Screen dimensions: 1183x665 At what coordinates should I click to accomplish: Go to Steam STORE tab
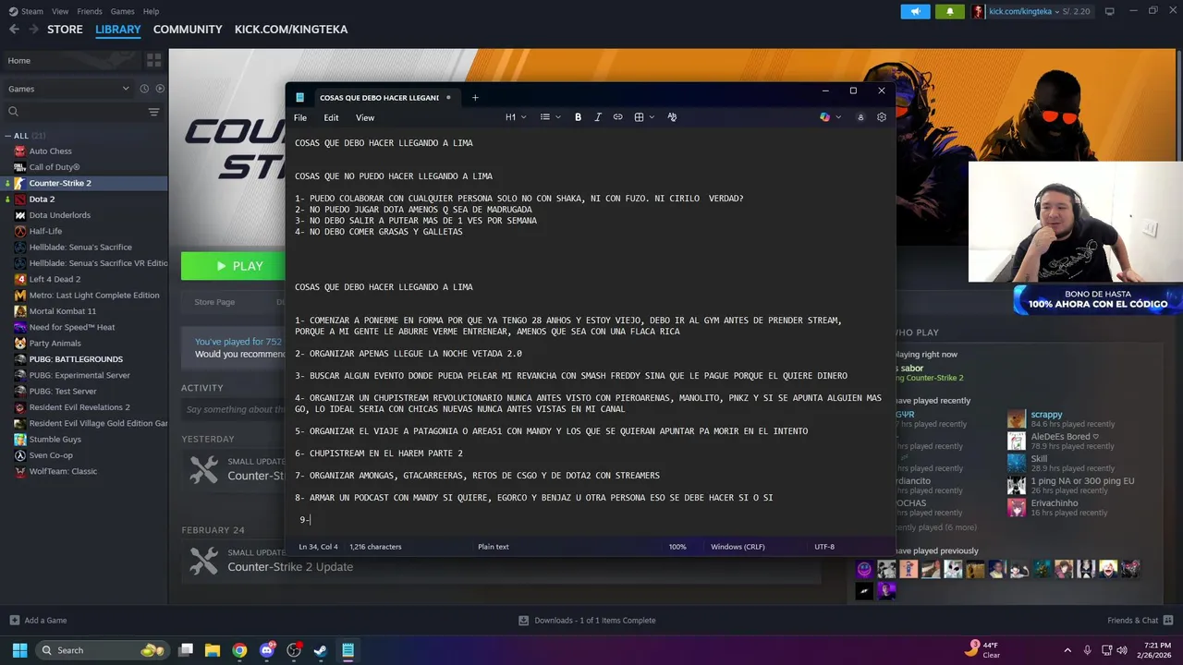(x=65, y=30)
